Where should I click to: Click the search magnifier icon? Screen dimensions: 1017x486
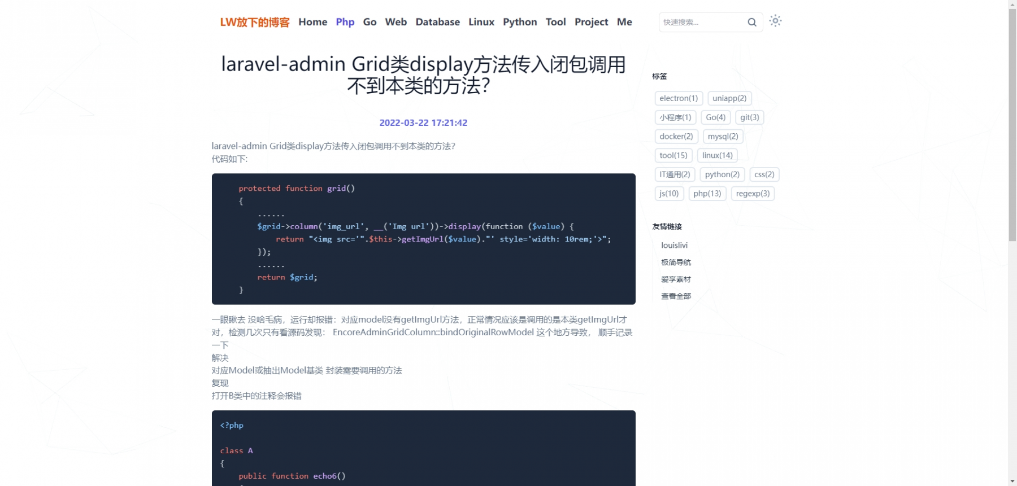click(x=751, y=22)
